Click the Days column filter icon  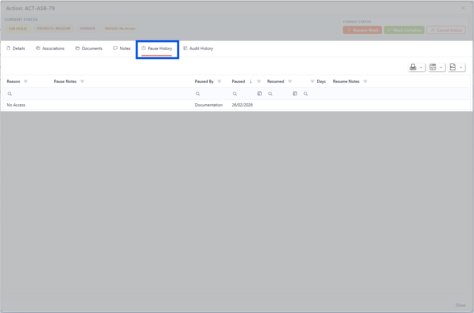312,81
